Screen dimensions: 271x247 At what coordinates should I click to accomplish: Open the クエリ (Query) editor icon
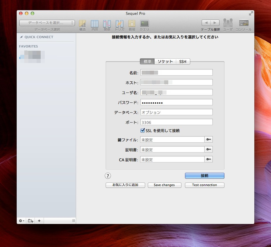click(144, 23)
